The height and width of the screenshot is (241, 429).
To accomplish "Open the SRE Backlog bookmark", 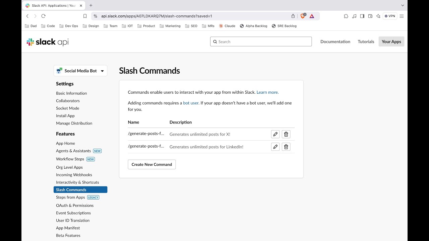I will point(284,26).
